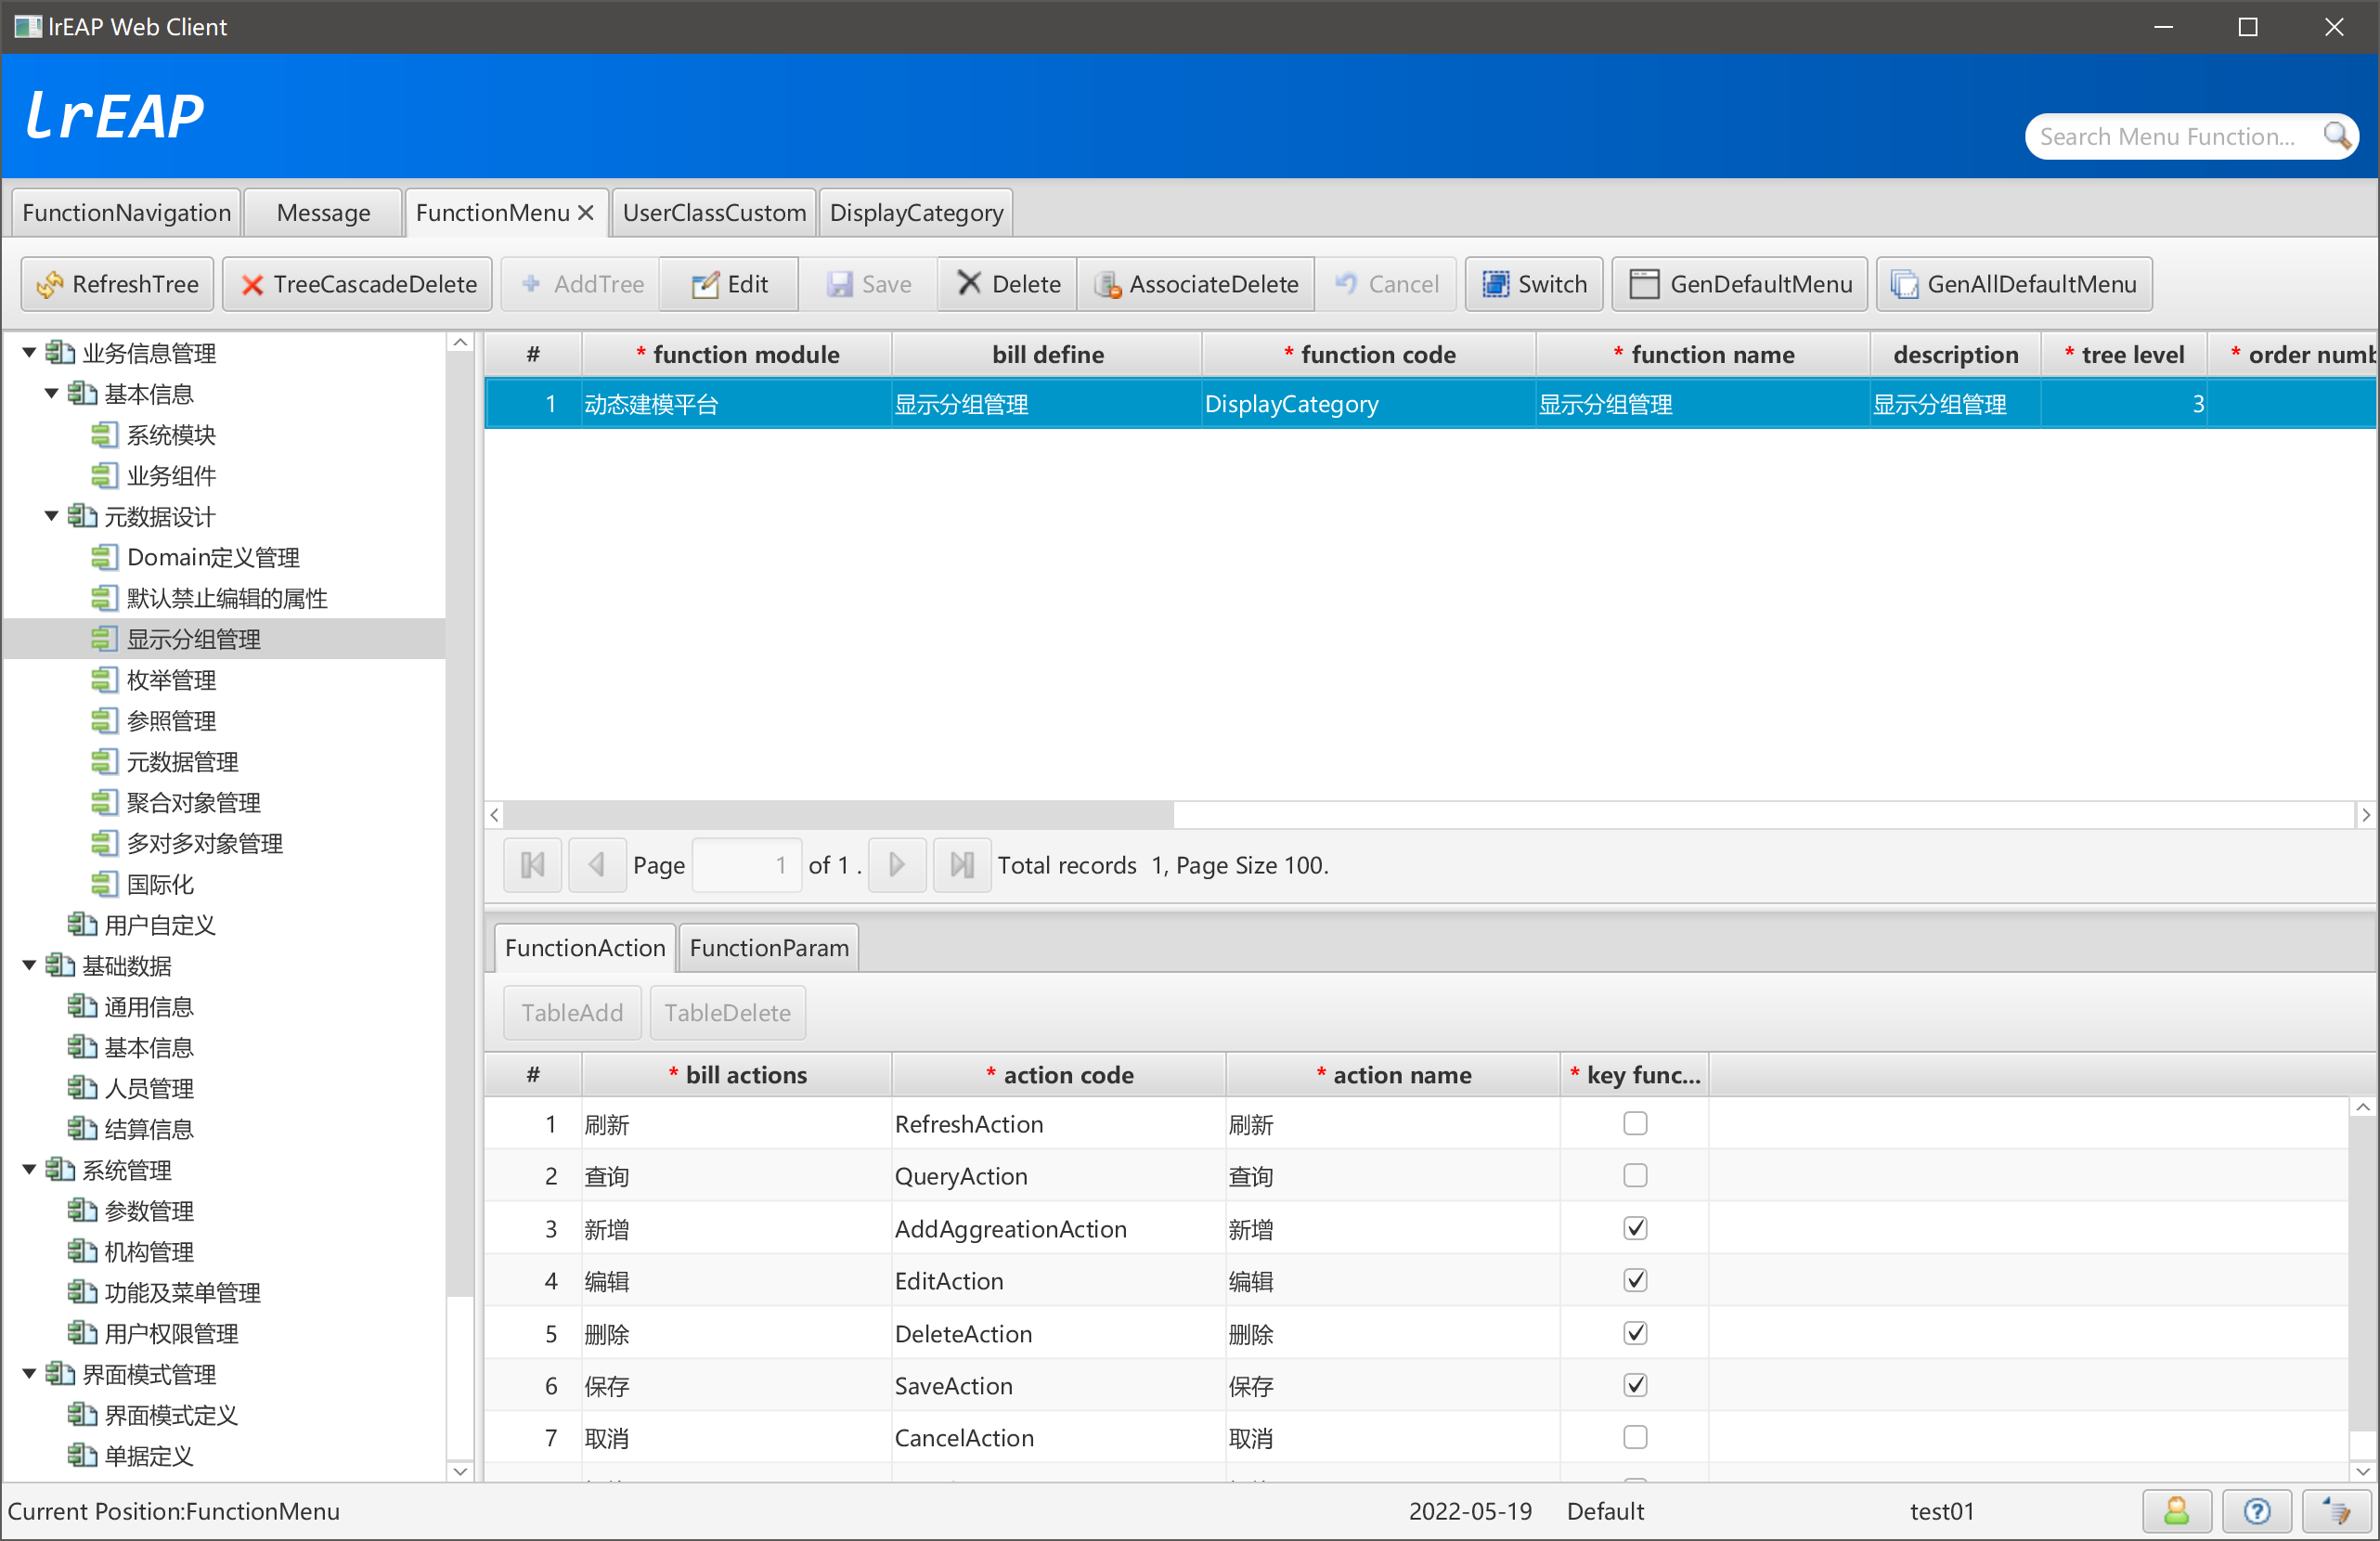
Task: Go to last page of records
Action: click(x=962, y=865)
